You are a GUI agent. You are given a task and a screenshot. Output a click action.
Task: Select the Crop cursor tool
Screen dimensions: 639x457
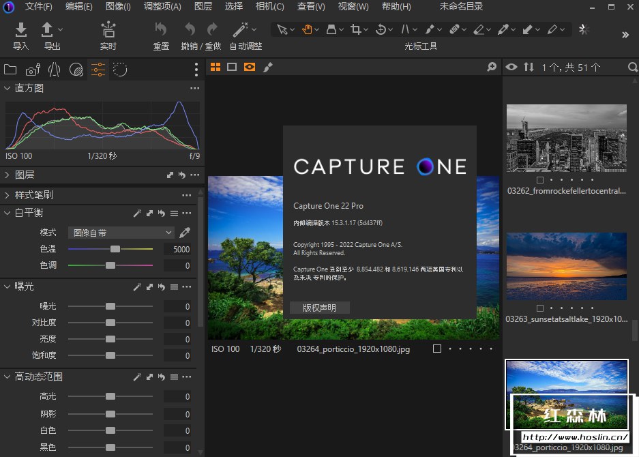[x=355, y=29]
